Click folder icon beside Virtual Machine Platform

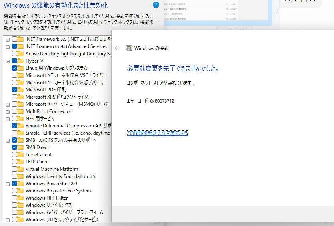tap(20, 169)
